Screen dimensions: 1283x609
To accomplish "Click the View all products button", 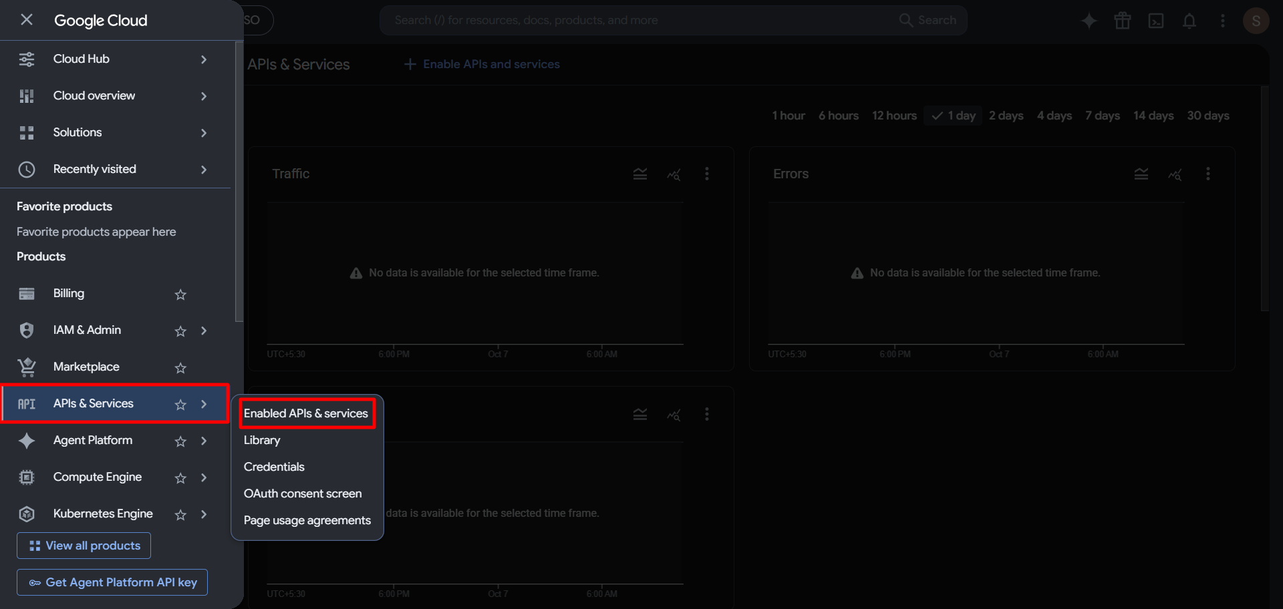I will [x=84, y=546].
